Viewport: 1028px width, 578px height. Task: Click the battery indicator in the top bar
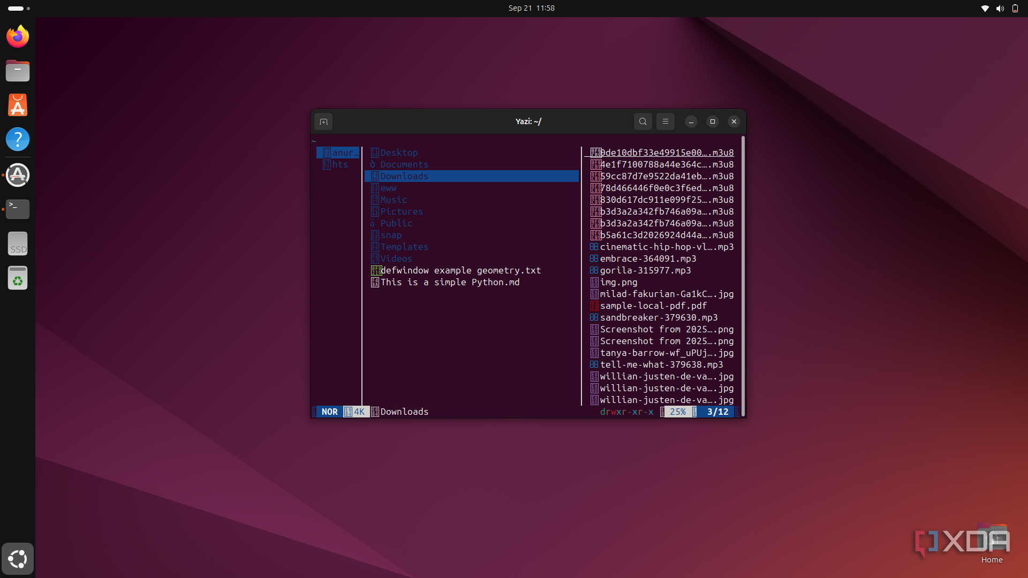point(1015,8)
